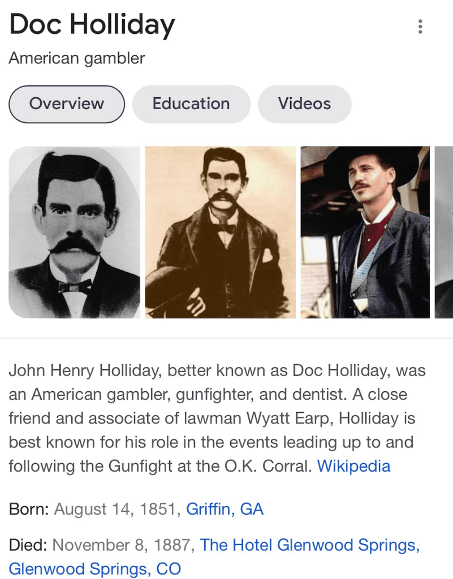Open the three-dot more options menu
Image resolution: width=453 pixels, height=579 pixels.
tap(420, 27)
